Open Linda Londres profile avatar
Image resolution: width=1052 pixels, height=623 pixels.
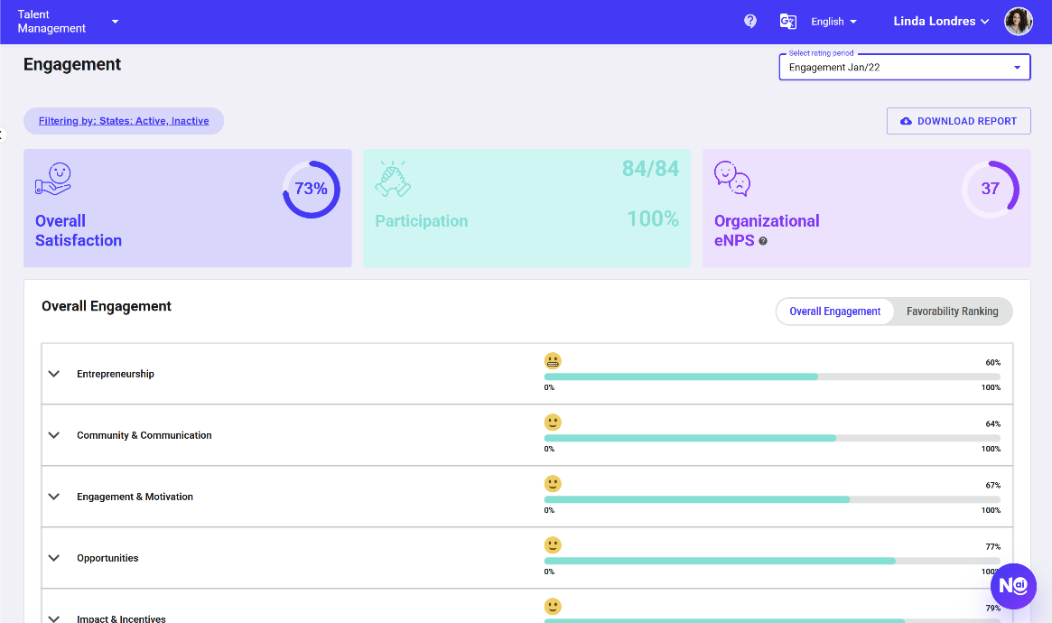(x=1018, y=22)
